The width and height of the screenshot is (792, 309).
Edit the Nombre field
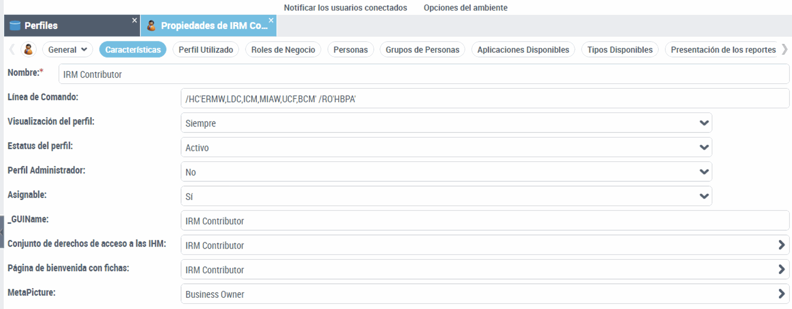pyautogui.click(x=424, y=74)
